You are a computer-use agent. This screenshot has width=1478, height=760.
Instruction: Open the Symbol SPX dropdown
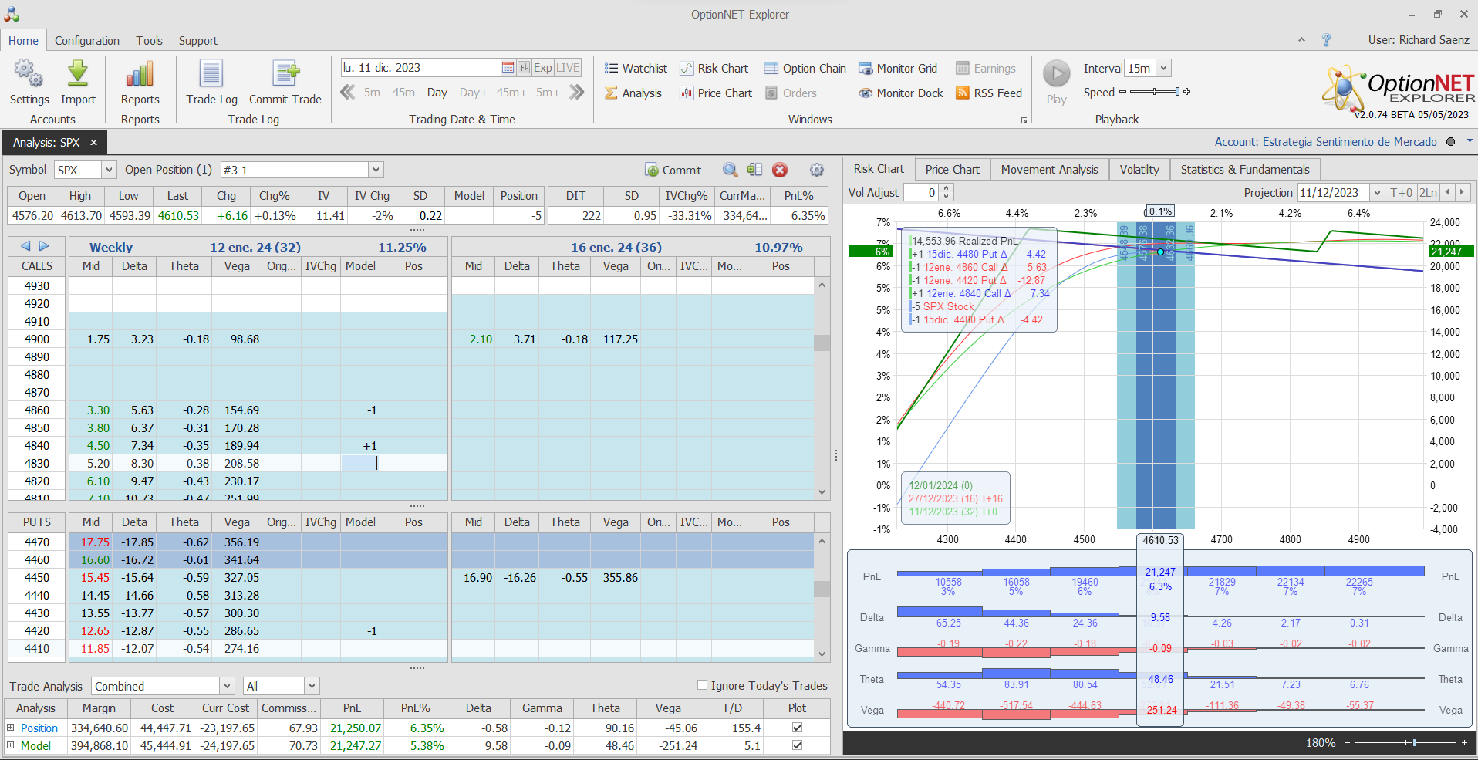(x=109, y=170)
